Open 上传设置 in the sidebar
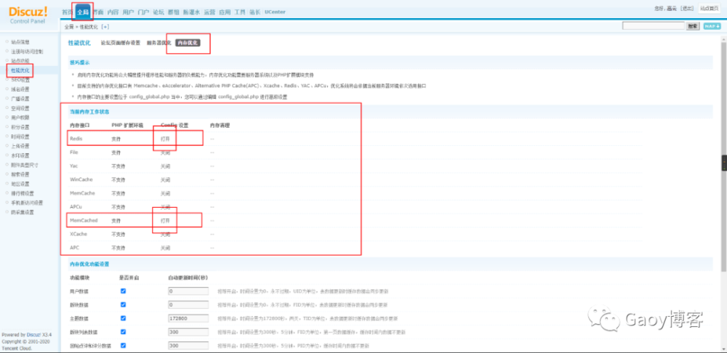727x353 pixels. point(20,146)
